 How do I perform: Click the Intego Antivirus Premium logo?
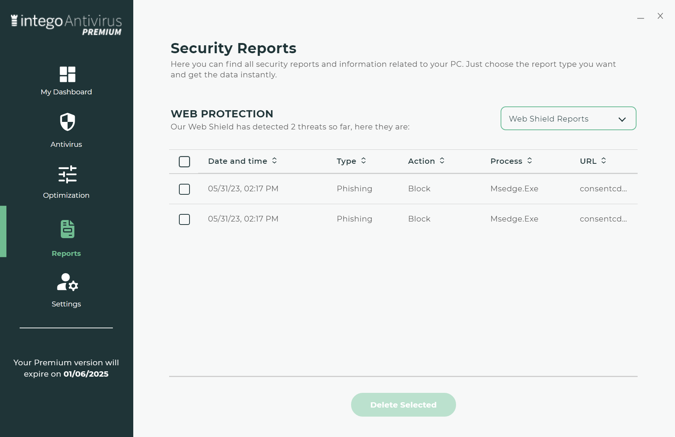pyautogui.click(x=66, y=25)
